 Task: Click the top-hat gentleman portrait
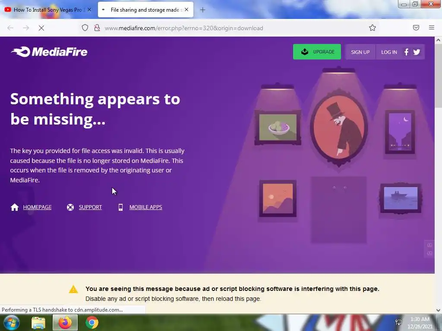[339, 128]
